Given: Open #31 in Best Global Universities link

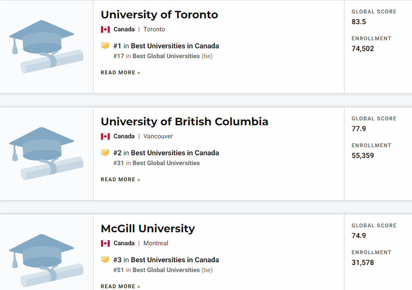Looking at the screenshot, I should pyautogui.click(x=157, y=163).
